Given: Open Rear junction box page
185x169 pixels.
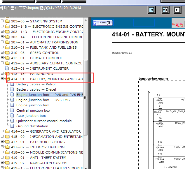Looking at the screenshot, I should click(x=31, y=116).
